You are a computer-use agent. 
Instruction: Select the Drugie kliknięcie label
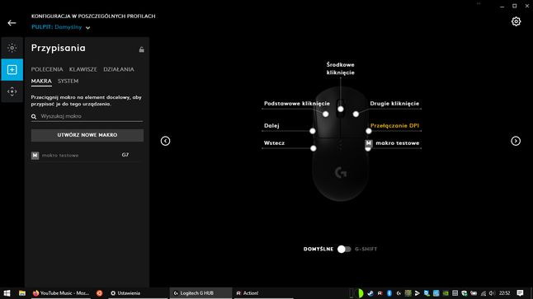394,104
